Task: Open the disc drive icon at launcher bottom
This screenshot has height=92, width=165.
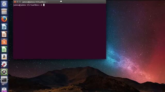Action: pyautogui.click(x=4, y=90)
